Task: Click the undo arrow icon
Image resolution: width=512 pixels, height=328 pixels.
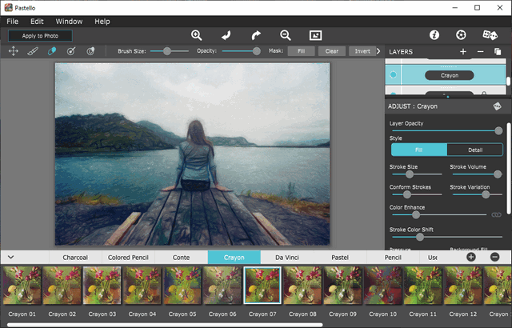Action: coord(226,35)
